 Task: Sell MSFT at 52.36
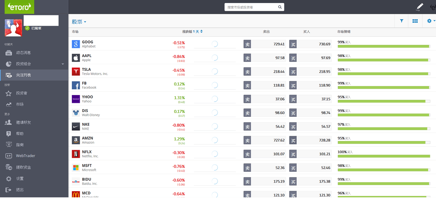pos(265,168)
